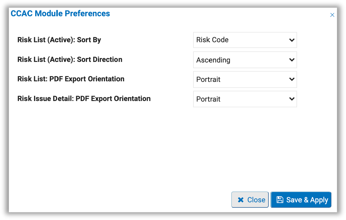
Task: Click the Risk List (Active): Sort By label
Action: (59, 40)
